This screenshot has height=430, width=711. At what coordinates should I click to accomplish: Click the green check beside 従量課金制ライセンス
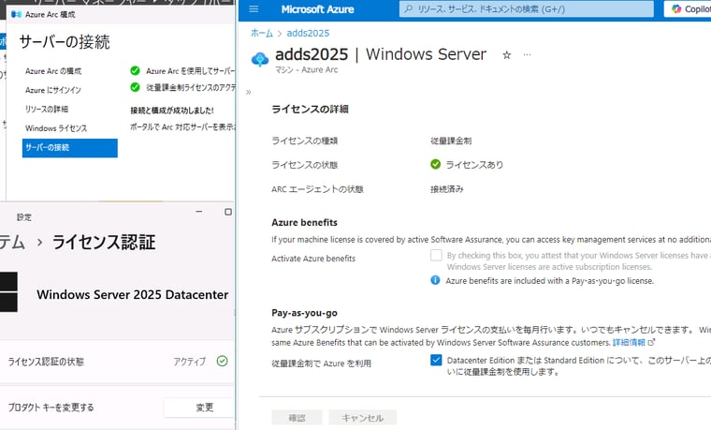click(135, 87)
